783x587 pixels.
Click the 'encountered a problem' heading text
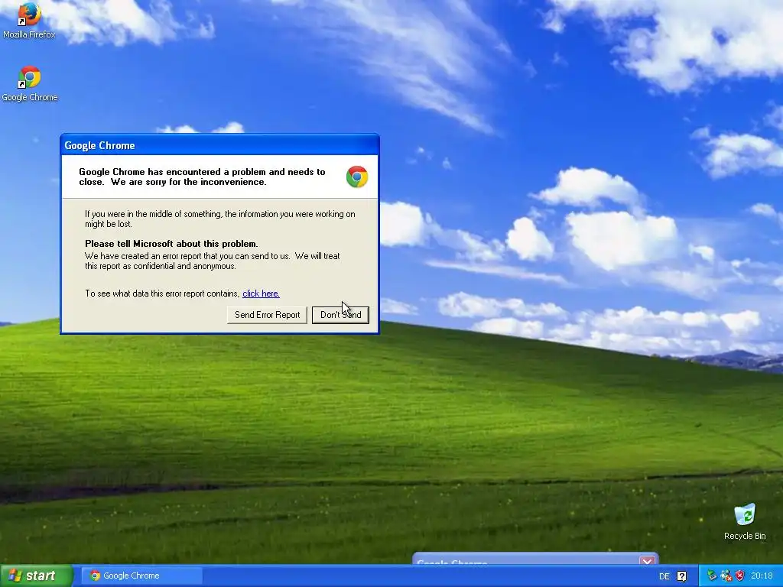click(x=202, y=177)
